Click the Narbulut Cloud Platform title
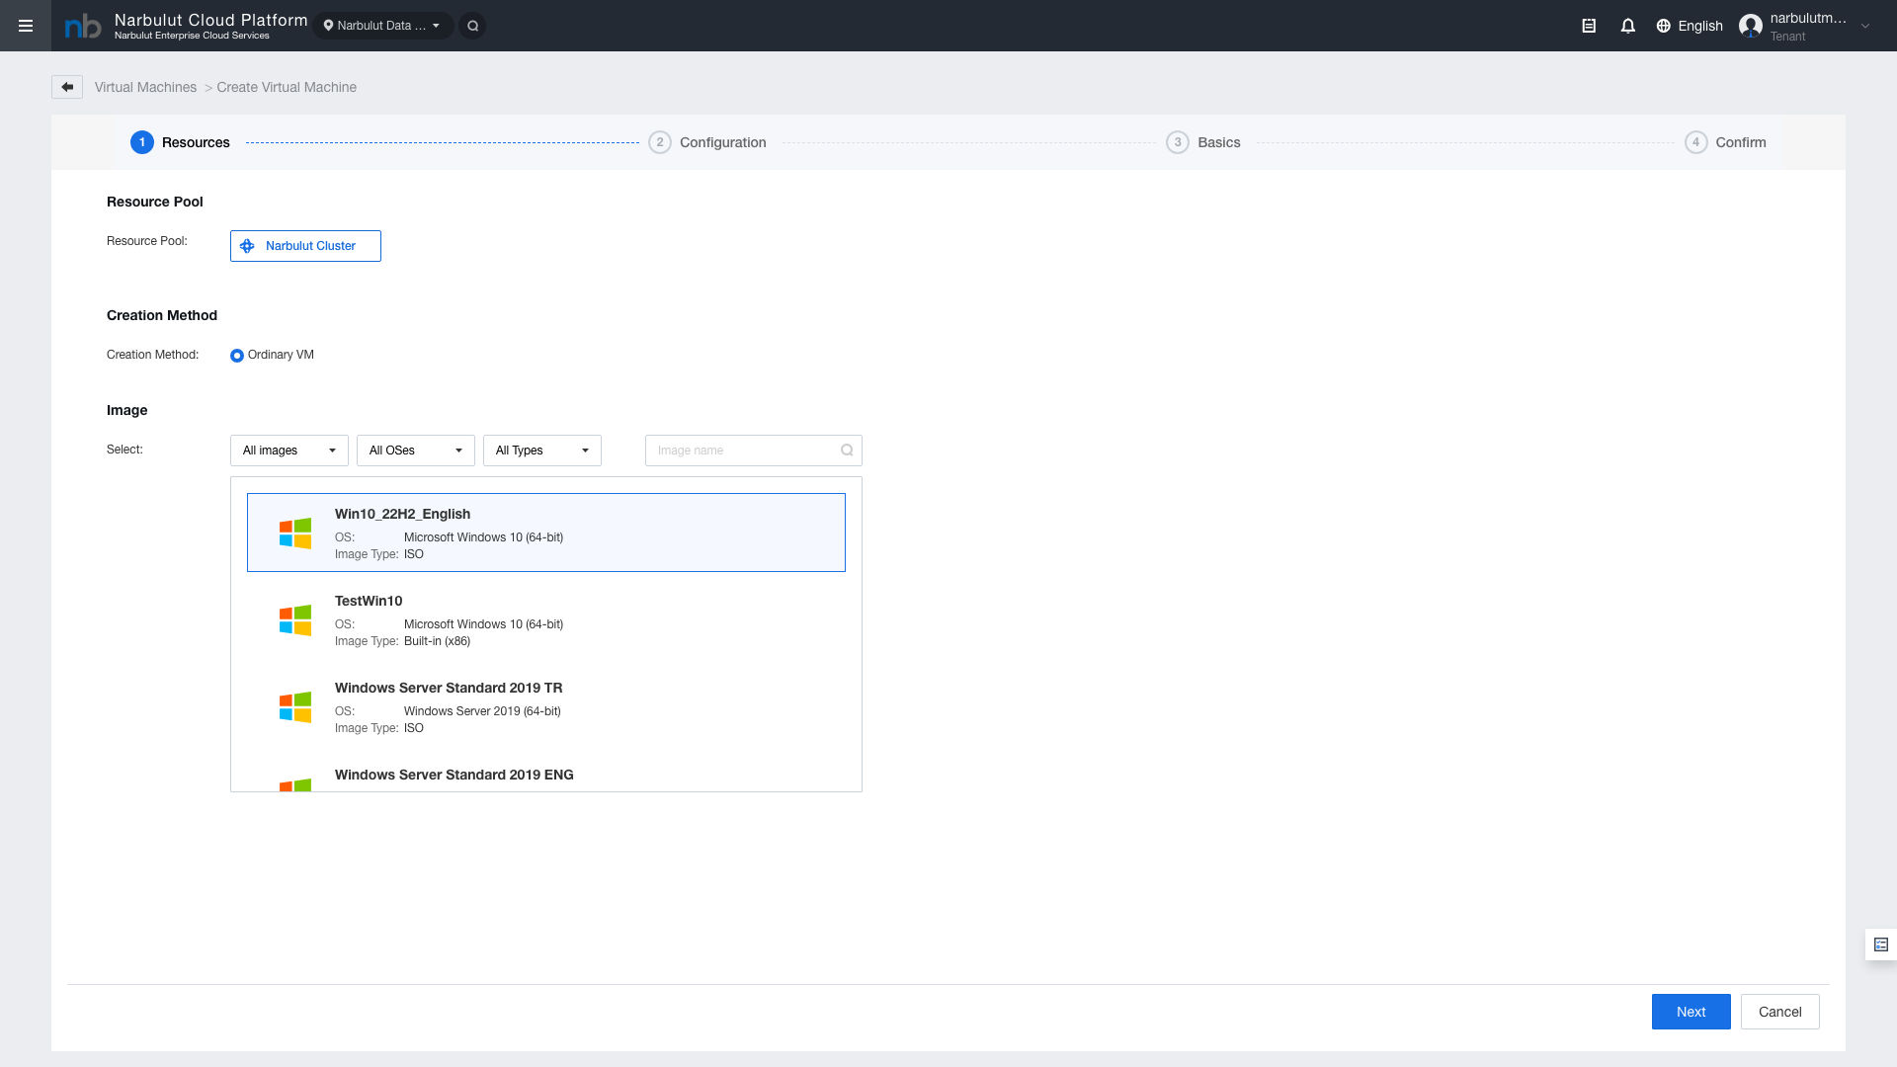The height and width of the screenshot is (1067, 1897). (x=211, y=20)
